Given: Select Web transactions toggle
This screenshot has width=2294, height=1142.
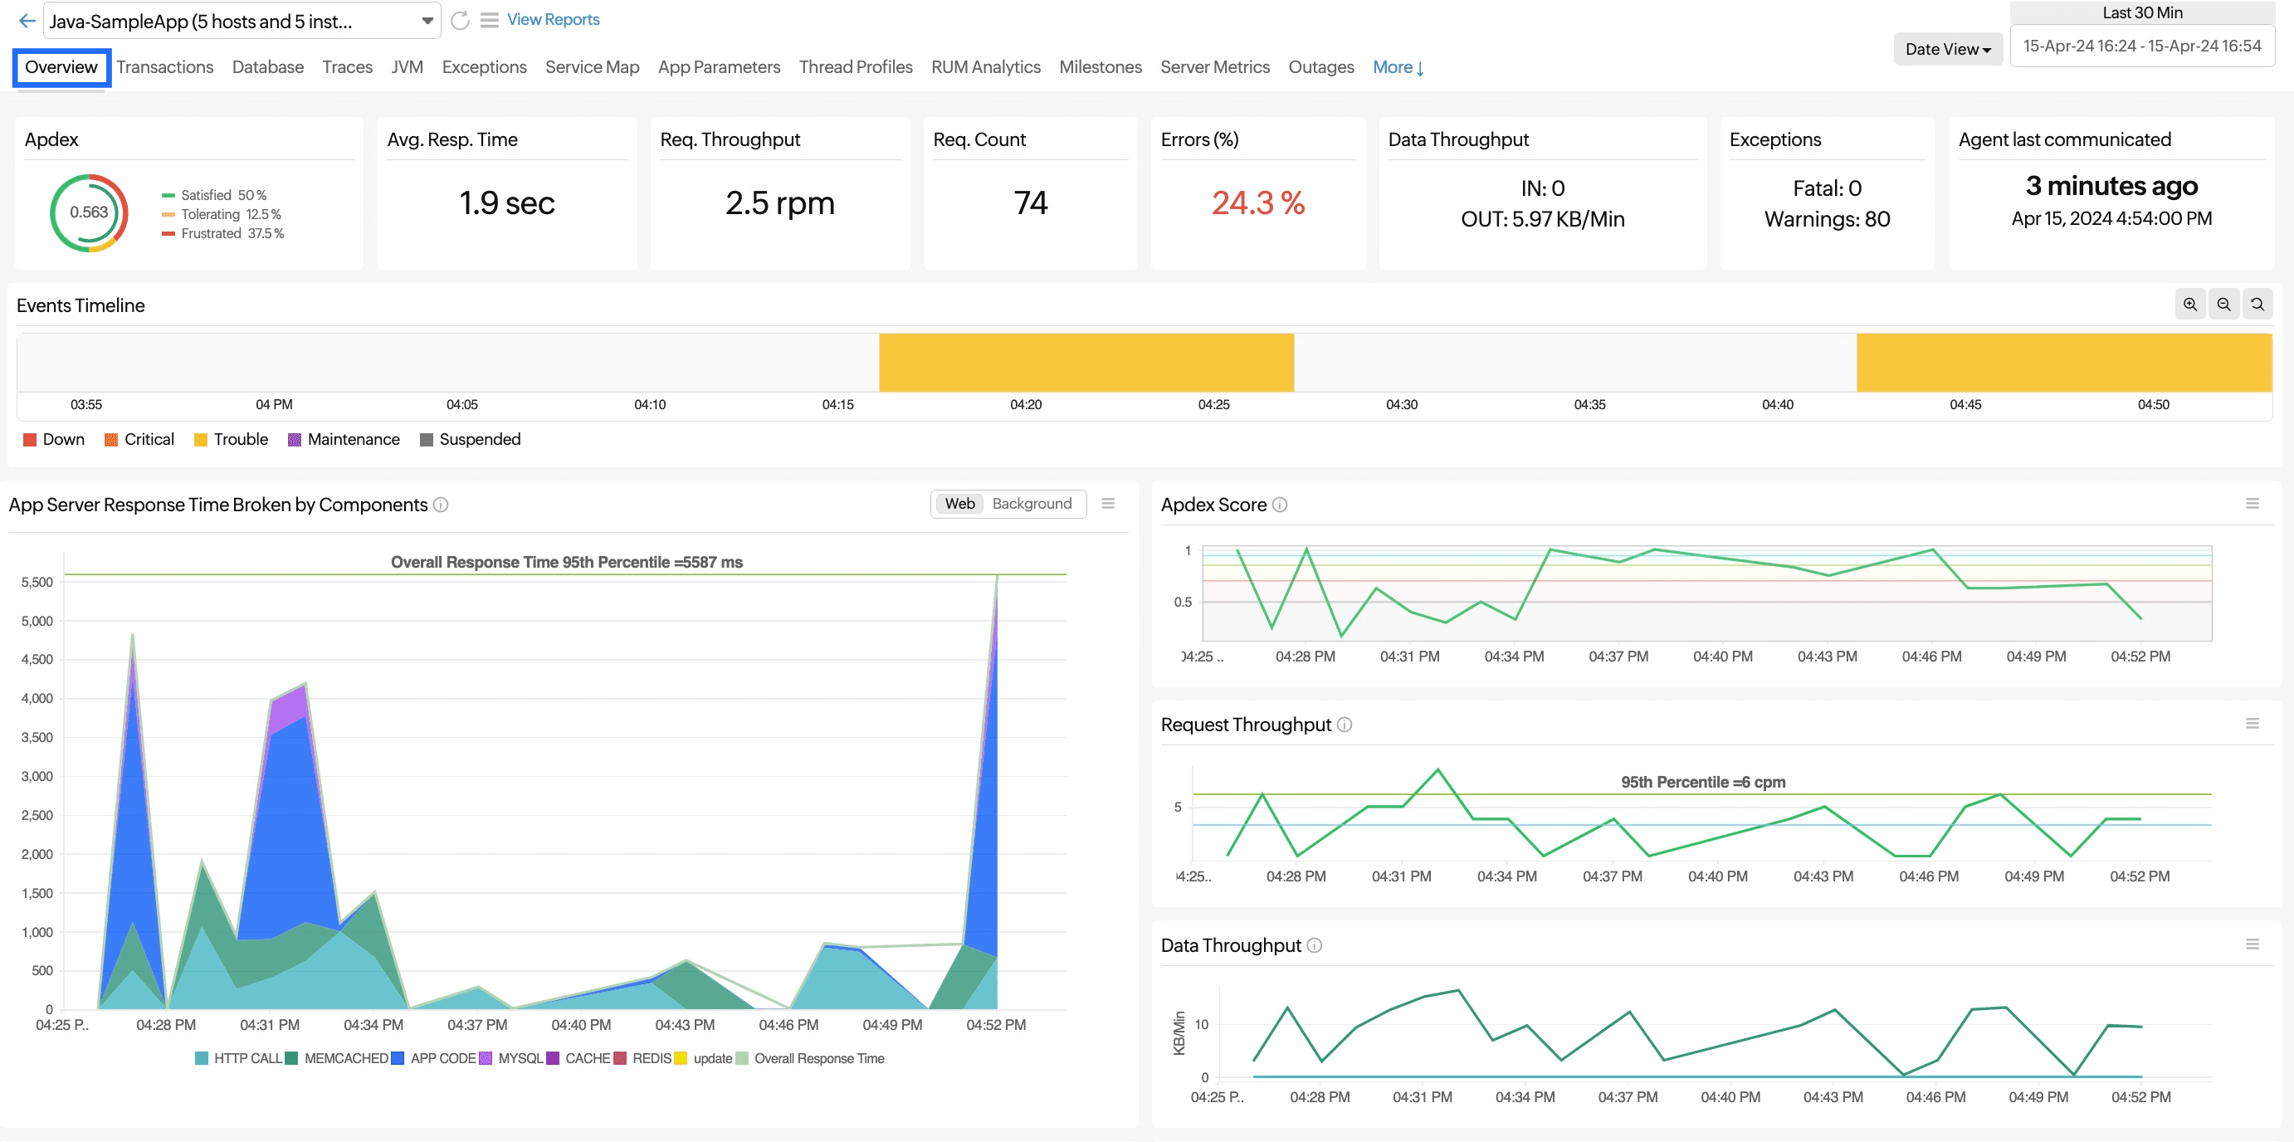Looking at the screenshot, I should pos(959,505).
